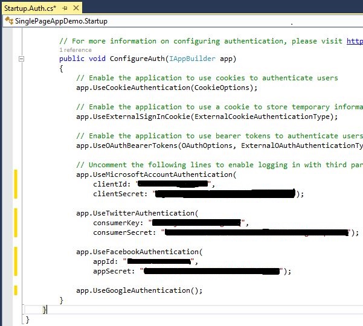
Task: Click on app.UseGoogleAuthentication() line
Action: [140, 290]
